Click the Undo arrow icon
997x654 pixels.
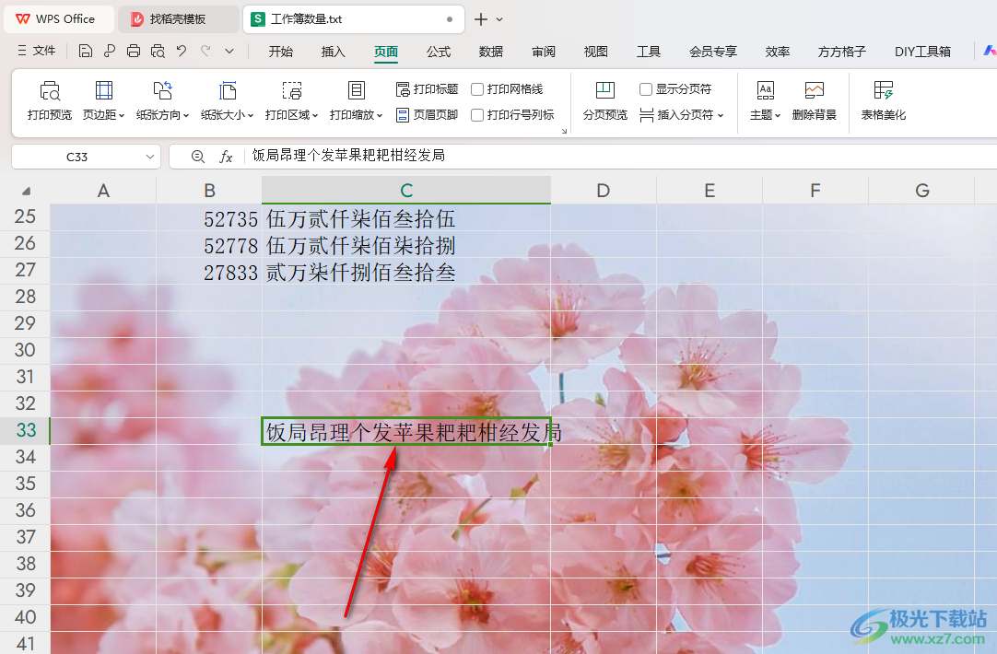tap(182, 51)
